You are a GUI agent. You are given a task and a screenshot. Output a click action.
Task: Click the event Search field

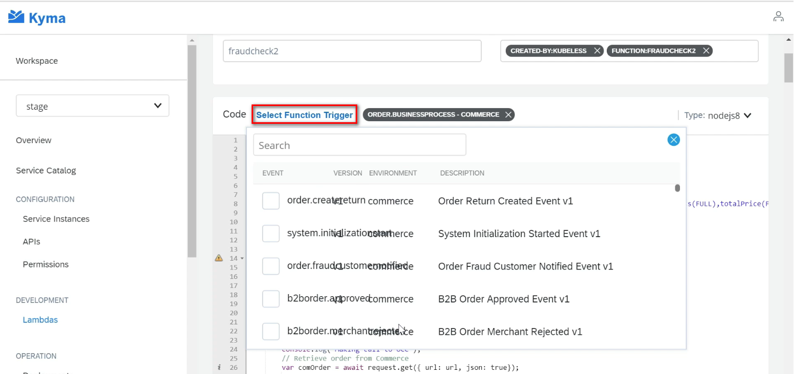point(359,145)
